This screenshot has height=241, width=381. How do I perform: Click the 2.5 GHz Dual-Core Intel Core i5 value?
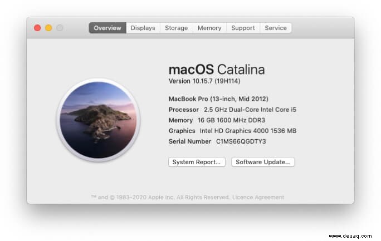point(250,110)
